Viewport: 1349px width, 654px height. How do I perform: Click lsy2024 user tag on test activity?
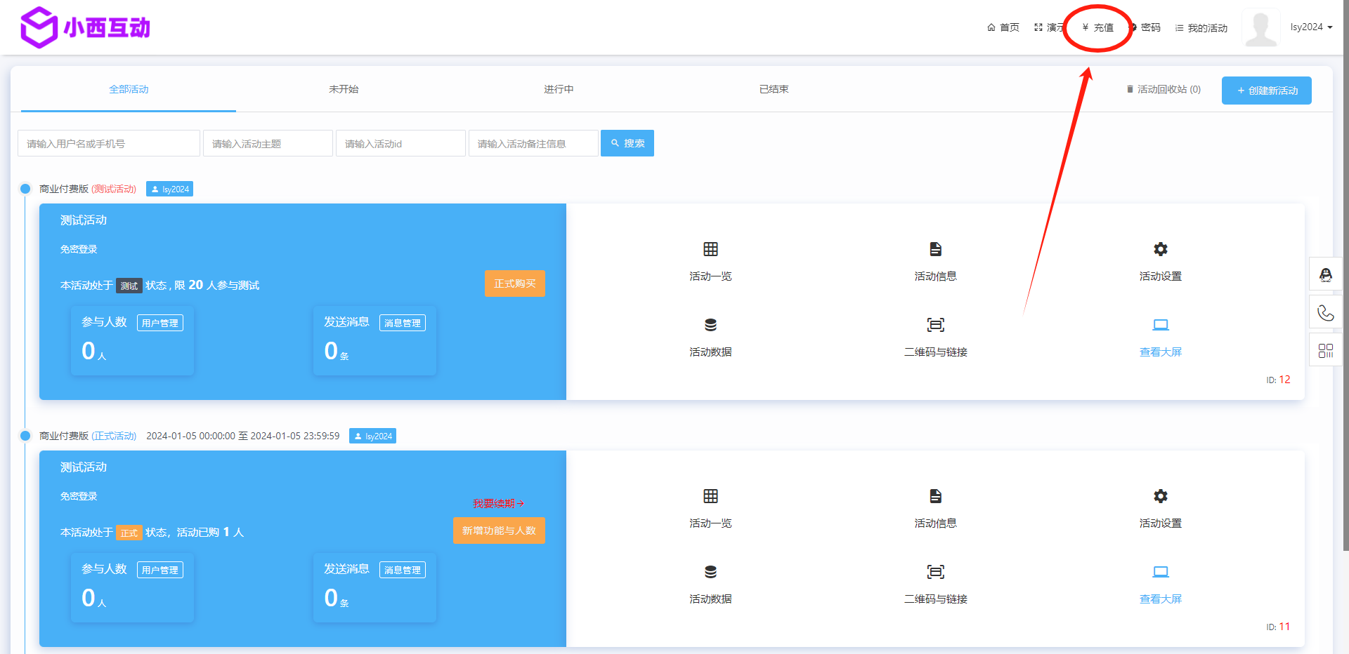(x=169, y=189)
